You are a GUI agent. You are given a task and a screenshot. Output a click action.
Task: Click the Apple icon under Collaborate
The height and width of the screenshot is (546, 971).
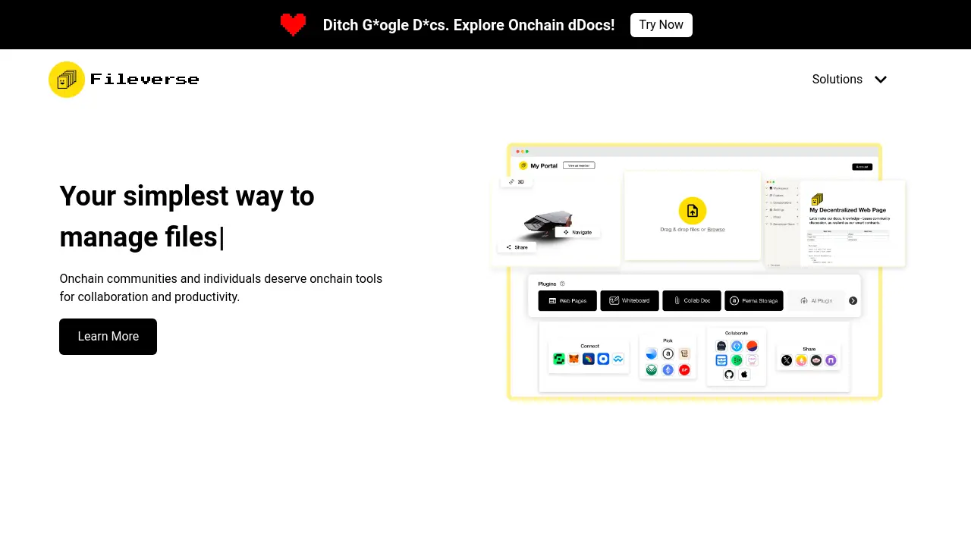[x=744, y=375]
